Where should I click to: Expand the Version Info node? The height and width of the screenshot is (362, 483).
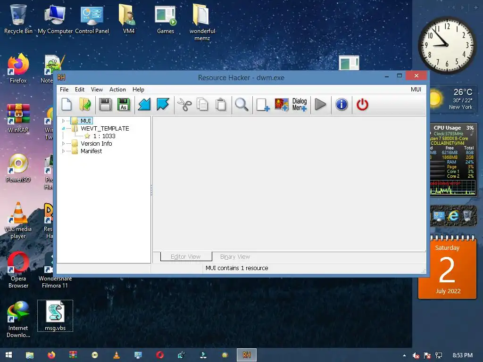tap(63, 143)
